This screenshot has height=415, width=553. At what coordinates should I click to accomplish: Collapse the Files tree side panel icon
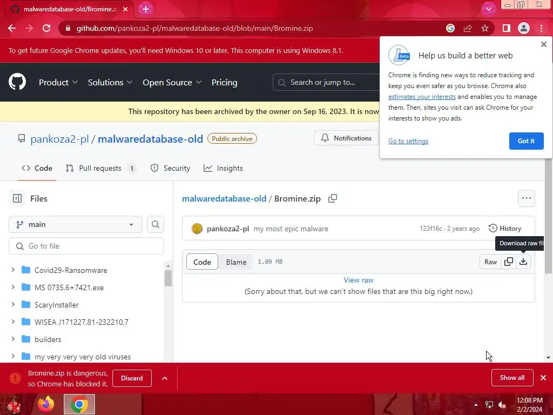[x=17, y=198]
